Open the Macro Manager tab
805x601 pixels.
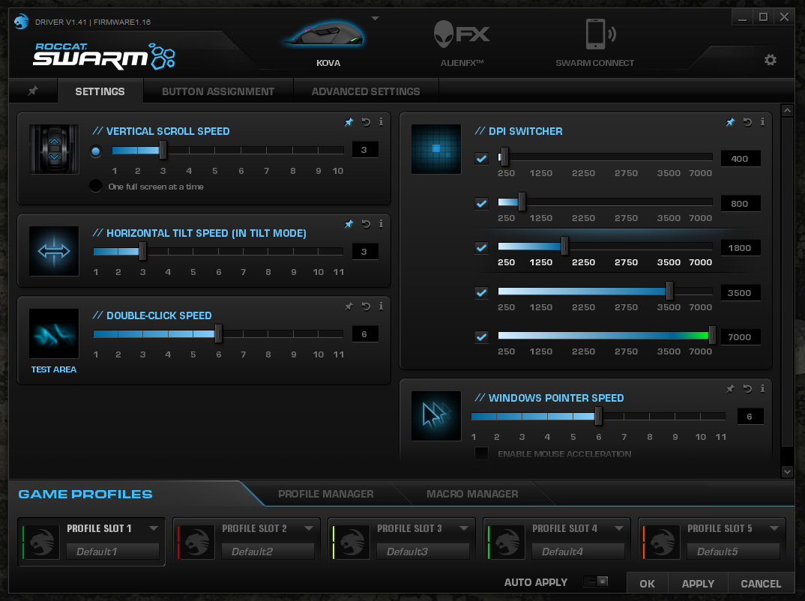[x=472, y=494]
